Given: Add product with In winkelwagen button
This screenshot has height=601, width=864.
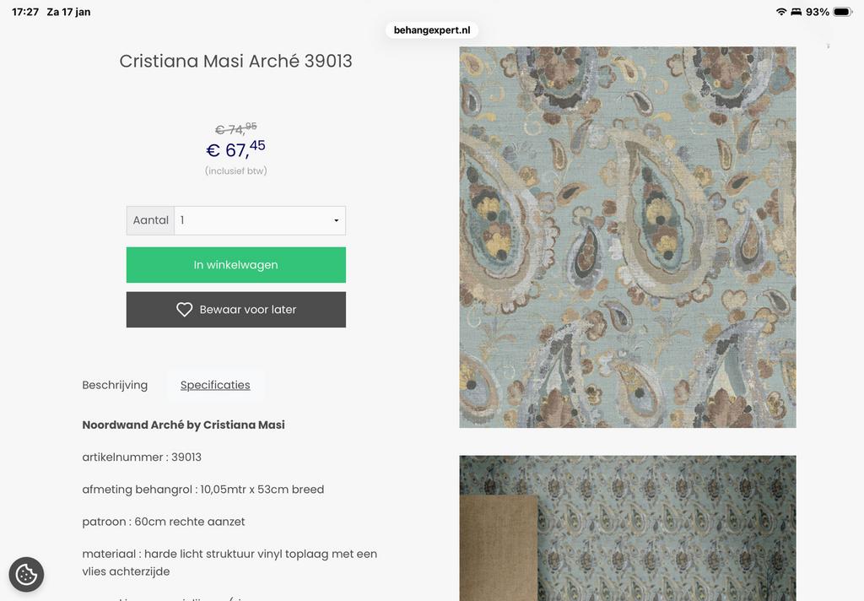Looking at the screenshot, I should click(235, 265).
